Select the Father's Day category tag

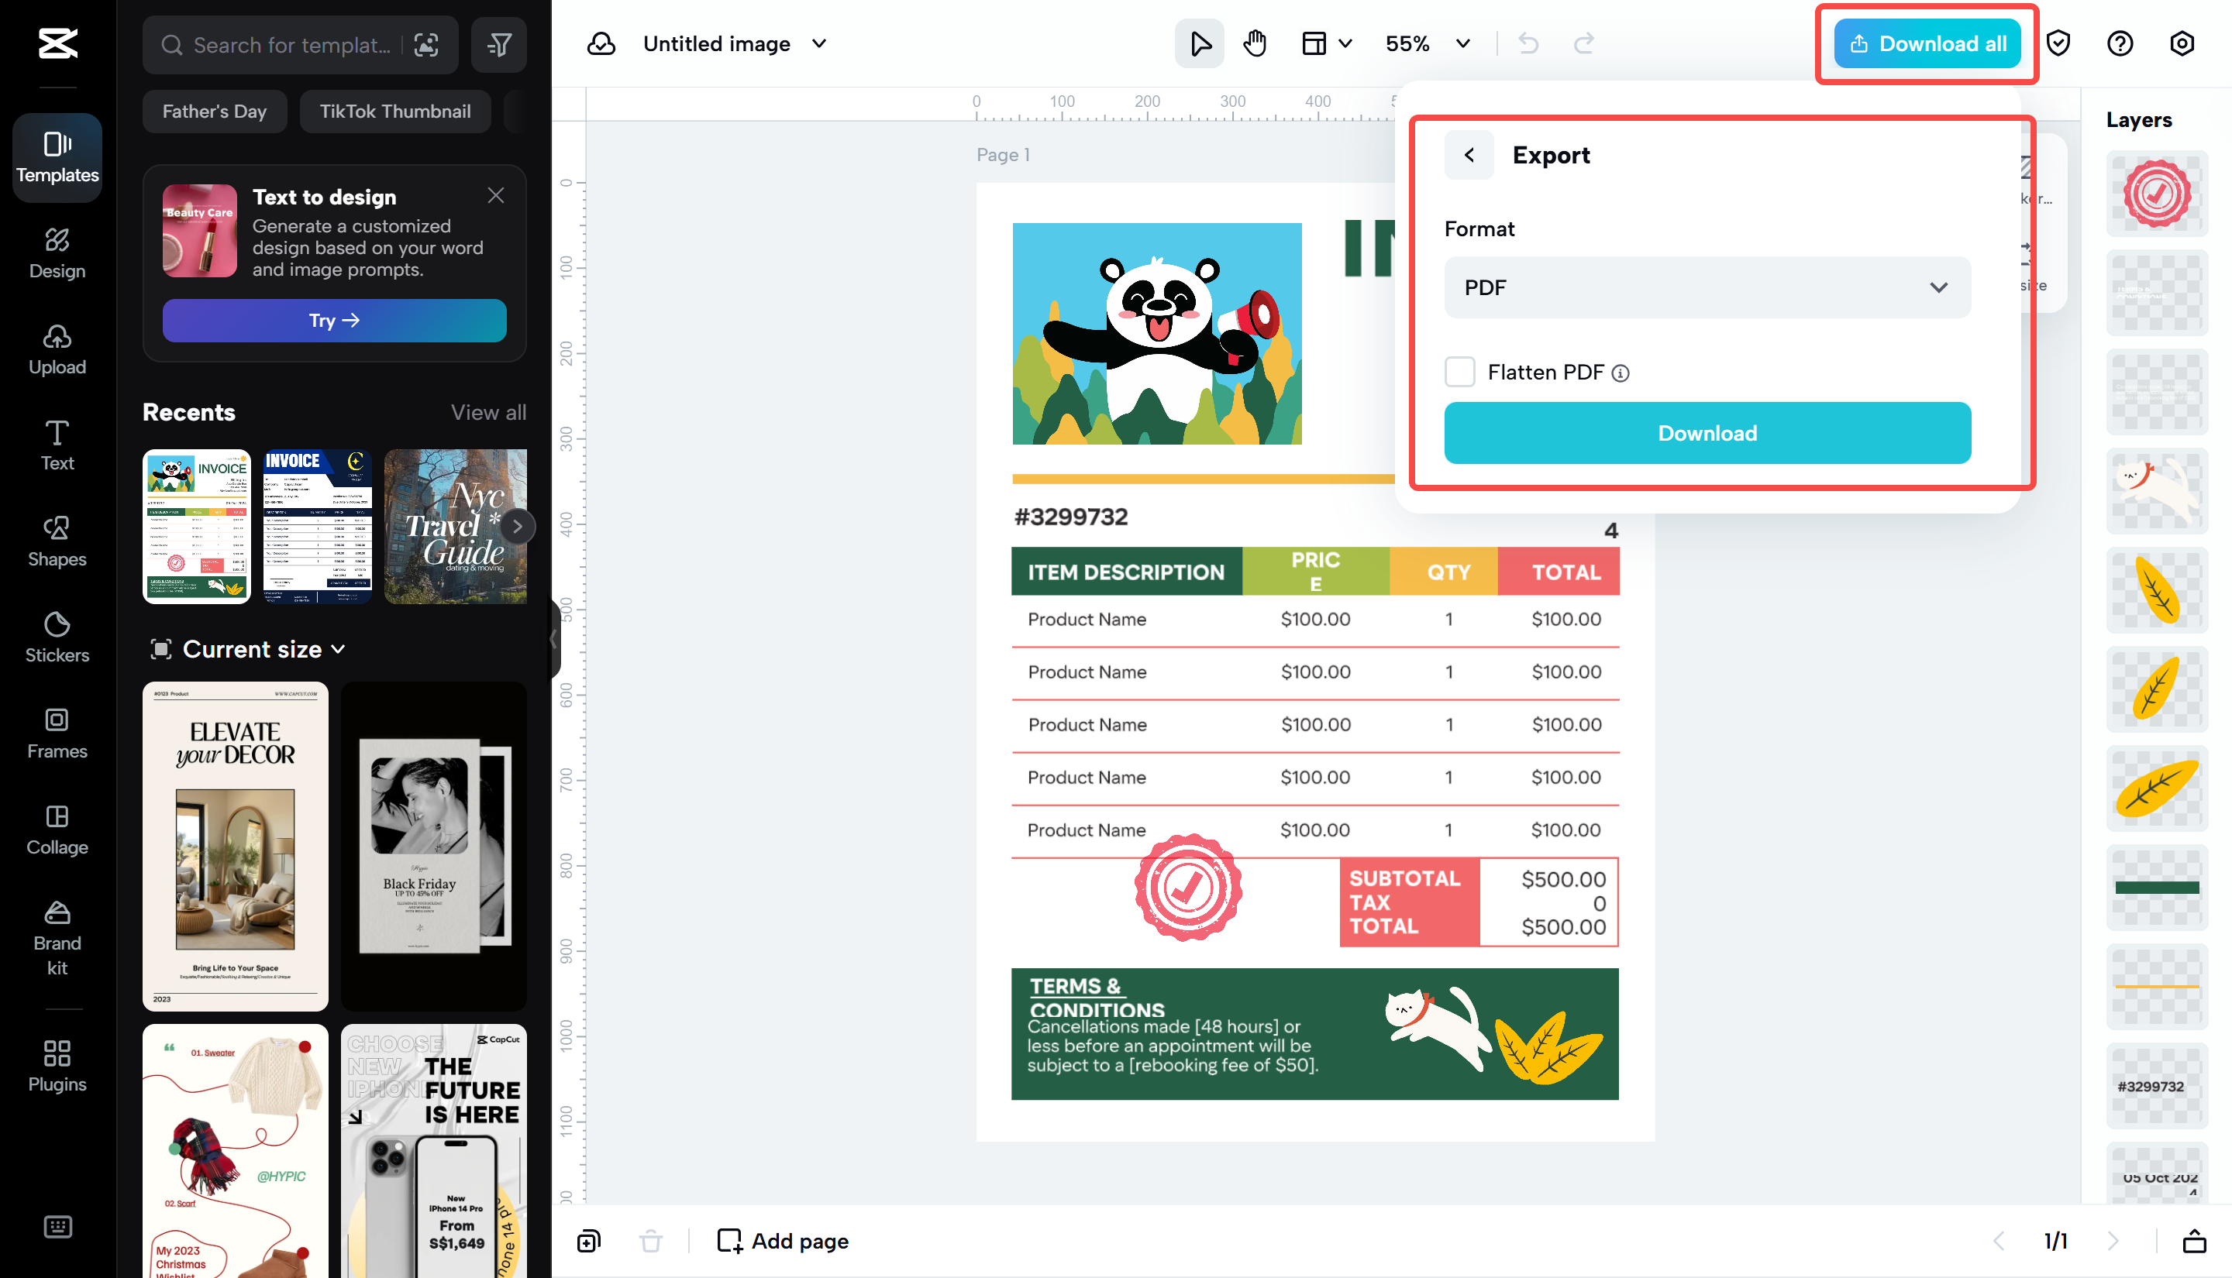pos(214,112)
